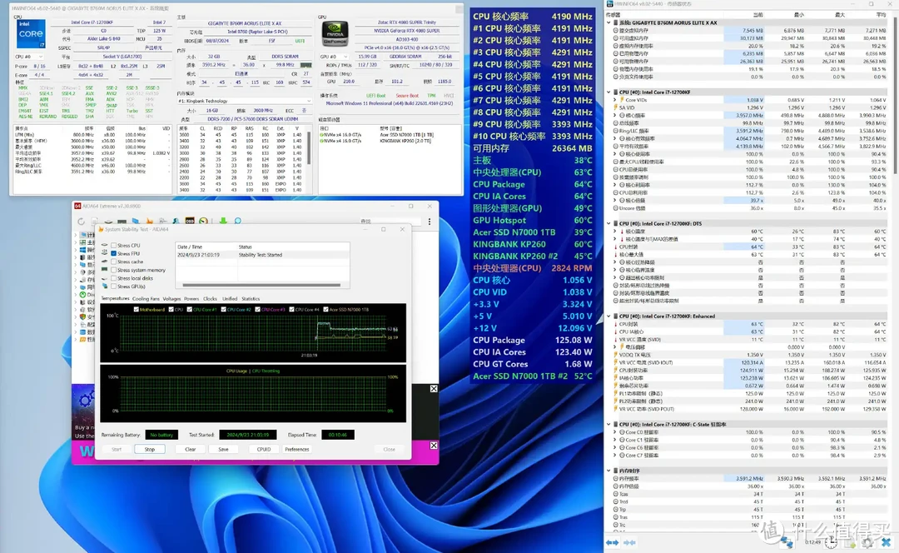This screenshot has width=899, height=553.
Task: Click the green download arrow icon in AIDA64
Action: point(223,221)
